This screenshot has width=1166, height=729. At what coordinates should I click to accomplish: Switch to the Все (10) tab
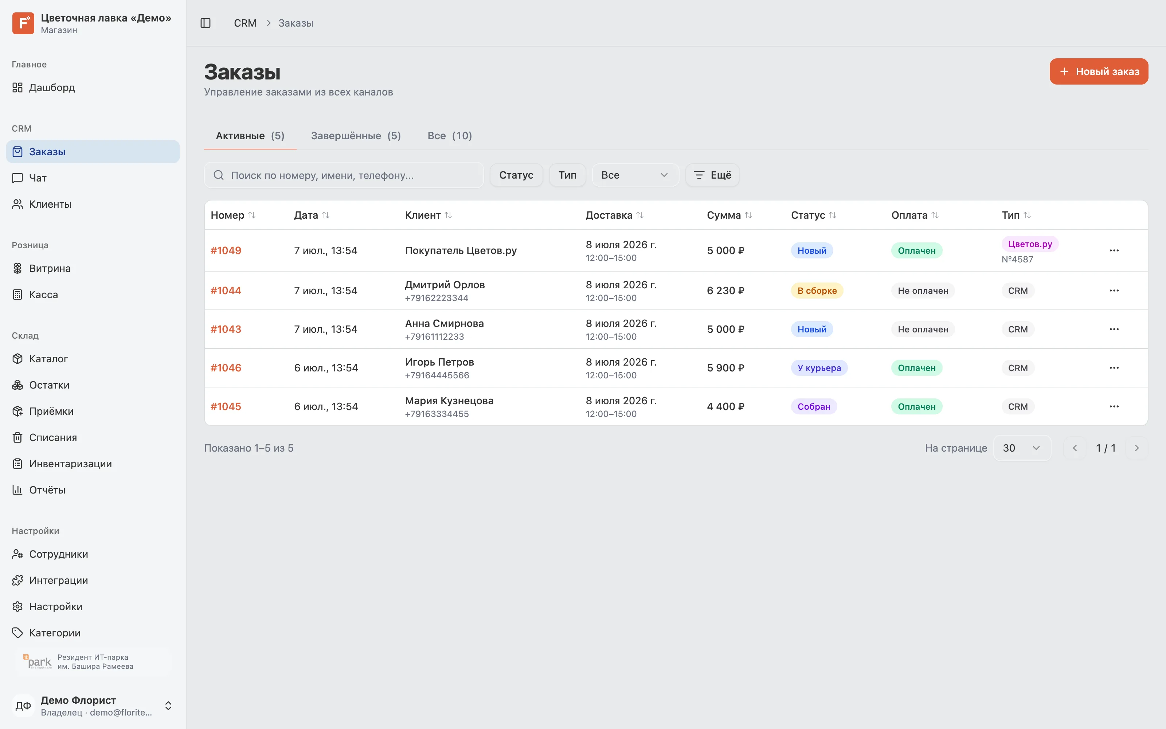point(450,136)
